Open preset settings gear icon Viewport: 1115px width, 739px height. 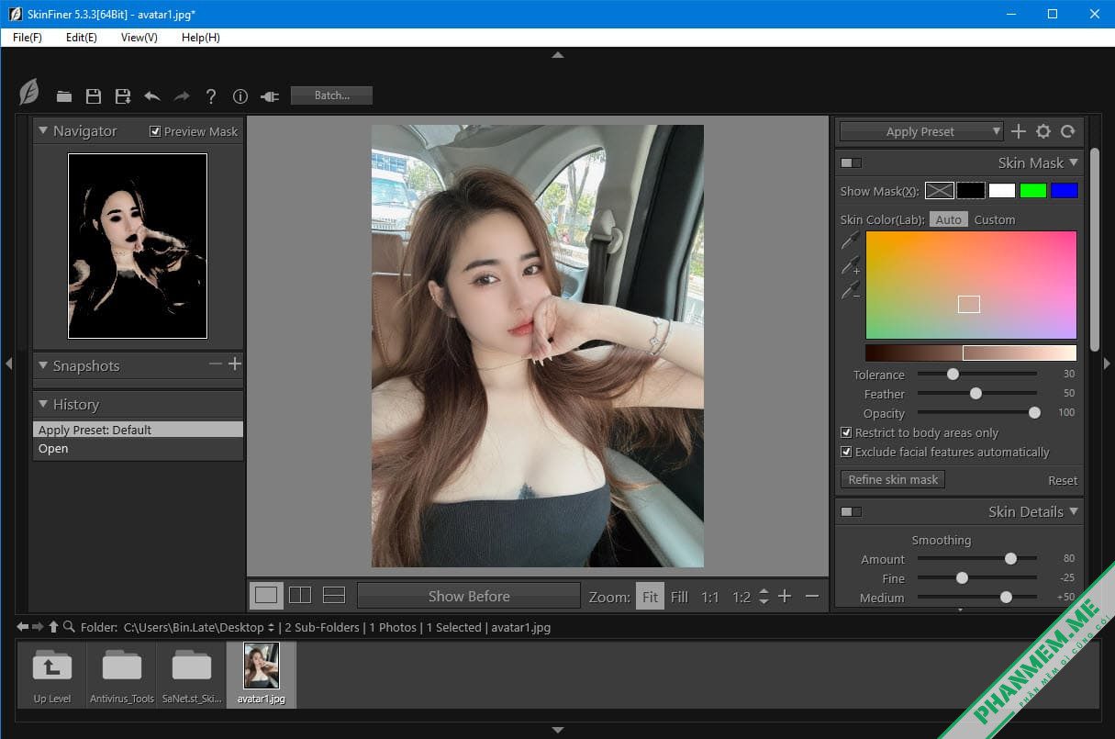point(1043,131)
